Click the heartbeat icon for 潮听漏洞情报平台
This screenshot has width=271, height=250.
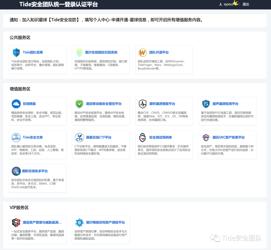143,104
